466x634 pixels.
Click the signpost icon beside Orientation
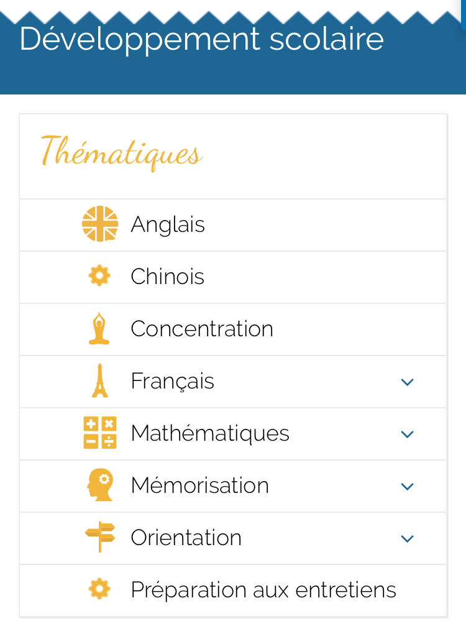(99, 537)
